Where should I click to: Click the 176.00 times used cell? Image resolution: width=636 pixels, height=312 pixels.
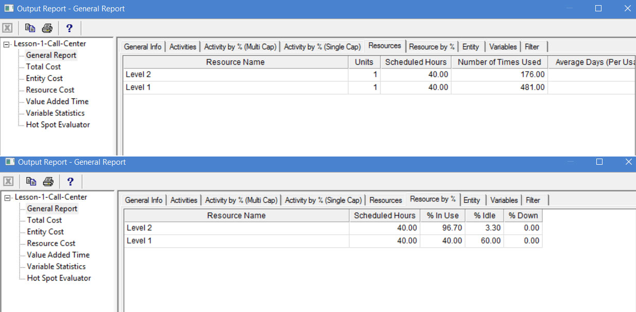click(x=500, y=75)
